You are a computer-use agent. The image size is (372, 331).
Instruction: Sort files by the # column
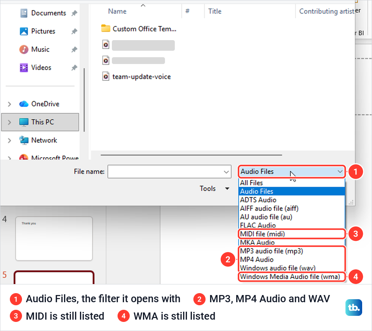(x=187, y=11)
